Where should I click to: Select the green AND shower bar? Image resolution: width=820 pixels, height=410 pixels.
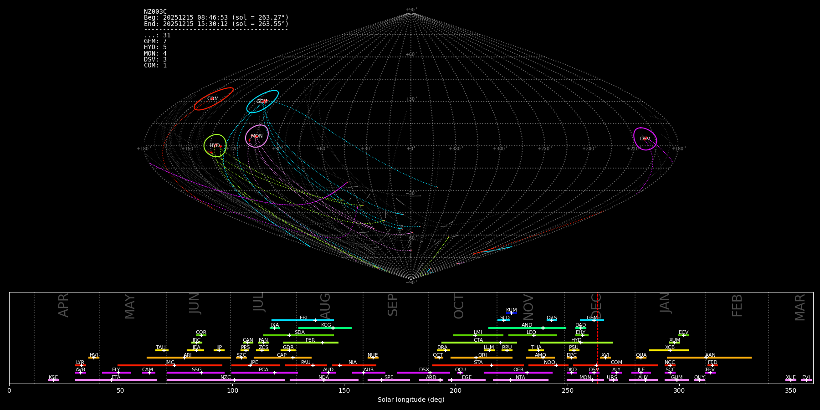coord(527,328)
